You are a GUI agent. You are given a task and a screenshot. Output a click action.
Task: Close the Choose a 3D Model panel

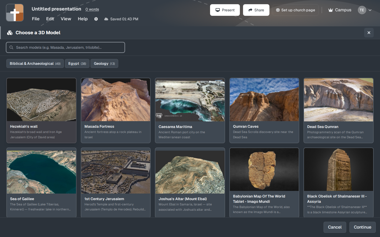(x=369, y=33)
